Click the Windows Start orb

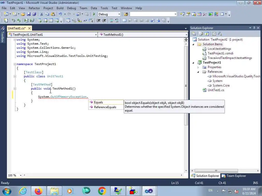click(x=7, y=191)
